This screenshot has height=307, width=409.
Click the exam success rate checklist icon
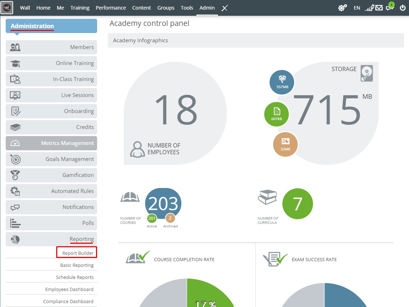[275, 259]
